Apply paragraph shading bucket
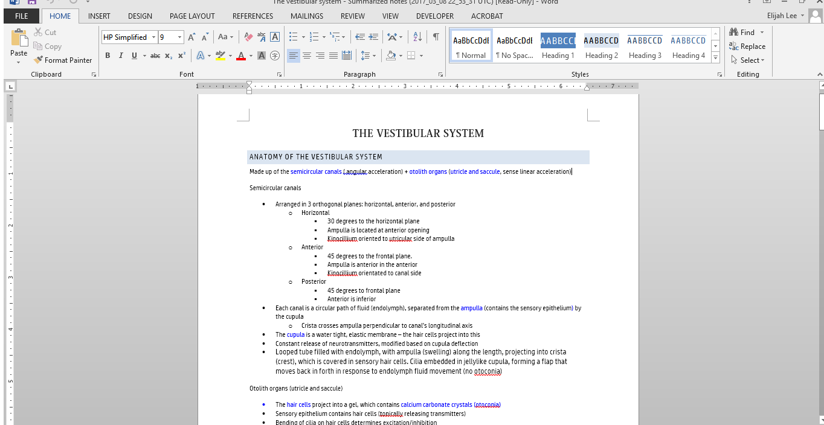The height and width of the screenshot is (425, 824). coord(390,56)
